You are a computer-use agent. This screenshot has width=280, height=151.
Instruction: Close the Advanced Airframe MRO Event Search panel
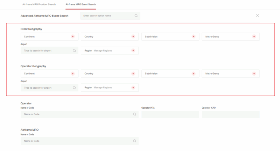[258, 15]
